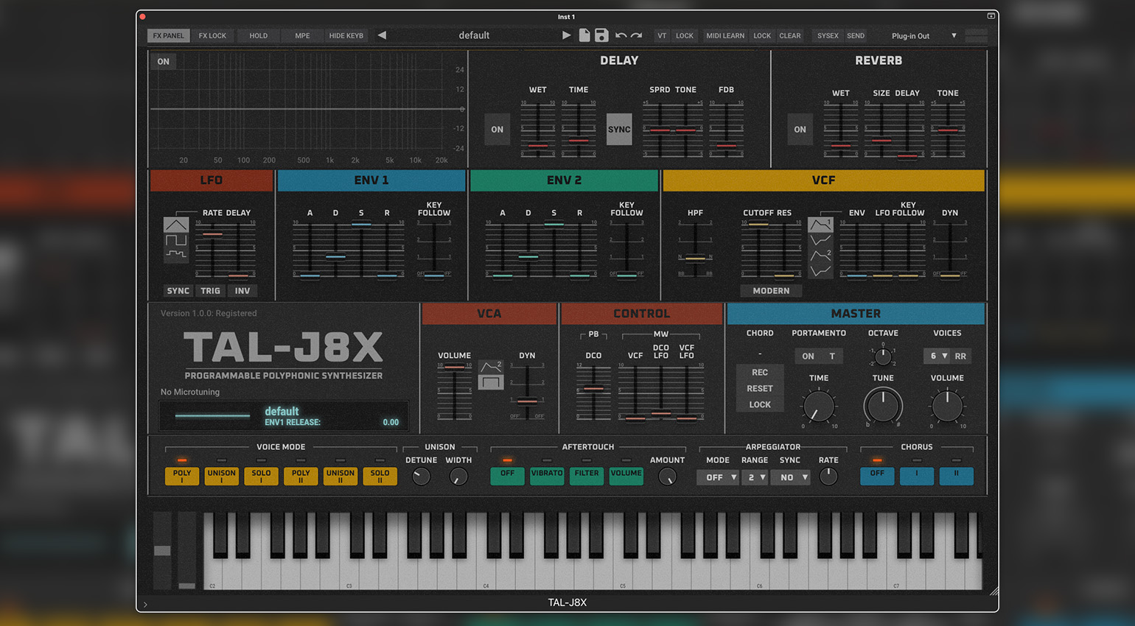The image size is (1135, 626).
Task: Choose the random sample-and-hold LFO waveform
Action: click(x=176, y=254)
